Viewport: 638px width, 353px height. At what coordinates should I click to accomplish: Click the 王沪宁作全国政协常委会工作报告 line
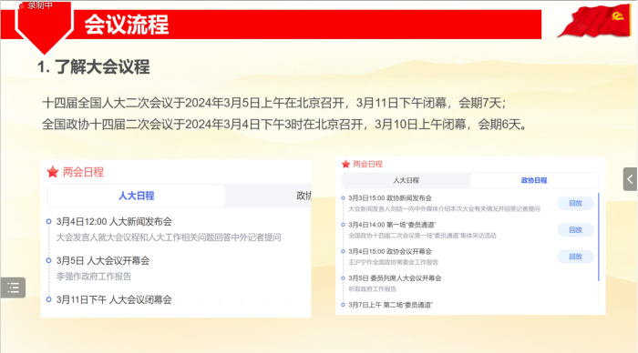coord(393,262)
